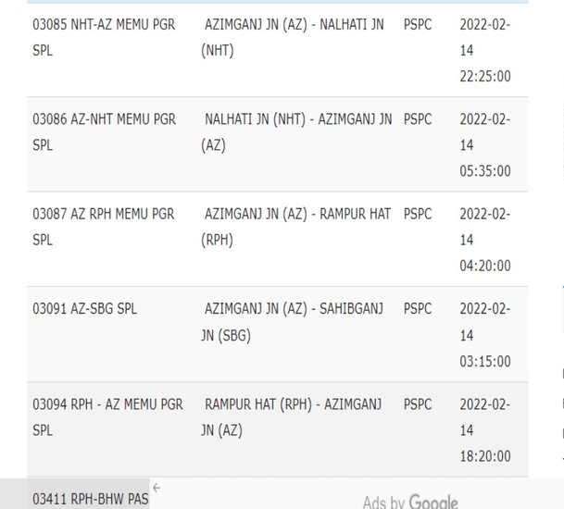Select the 03:15:00 date-time cell

click(485, 335)
